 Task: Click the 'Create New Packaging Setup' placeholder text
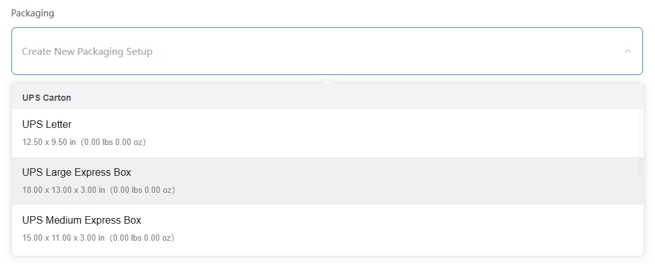coord(87,51)
